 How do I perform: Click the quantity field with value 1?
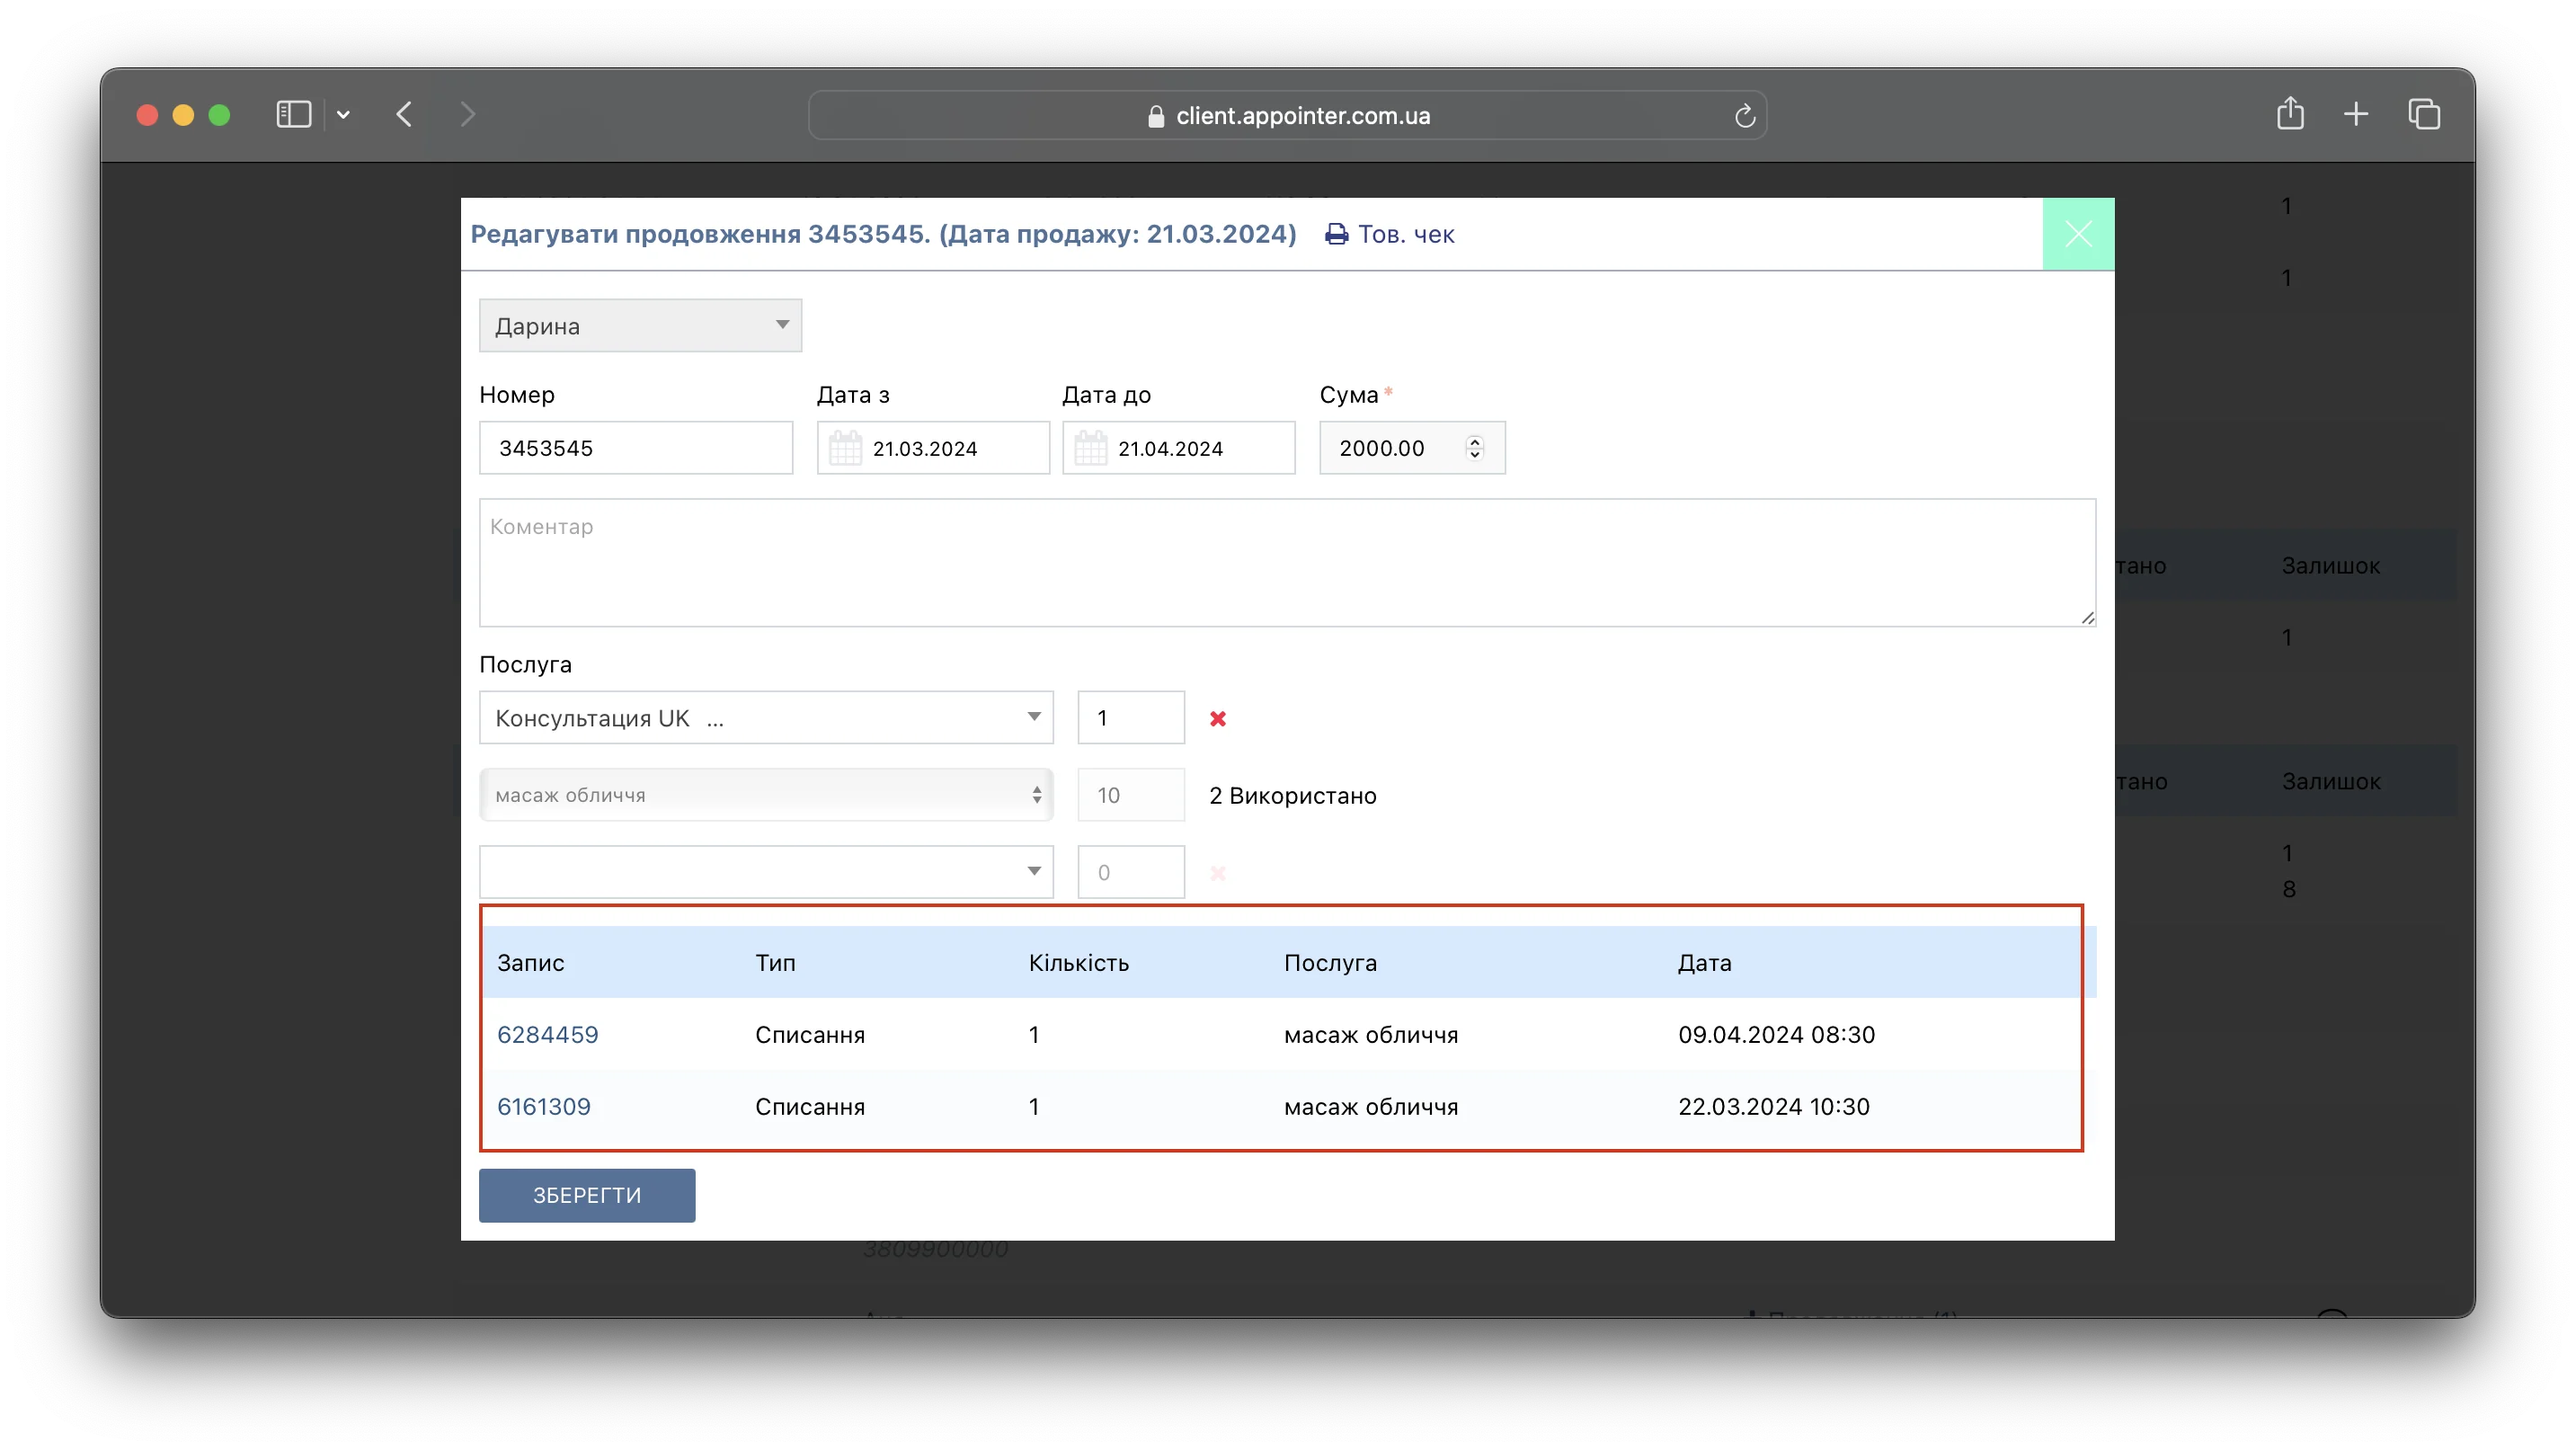point(1131,718)
